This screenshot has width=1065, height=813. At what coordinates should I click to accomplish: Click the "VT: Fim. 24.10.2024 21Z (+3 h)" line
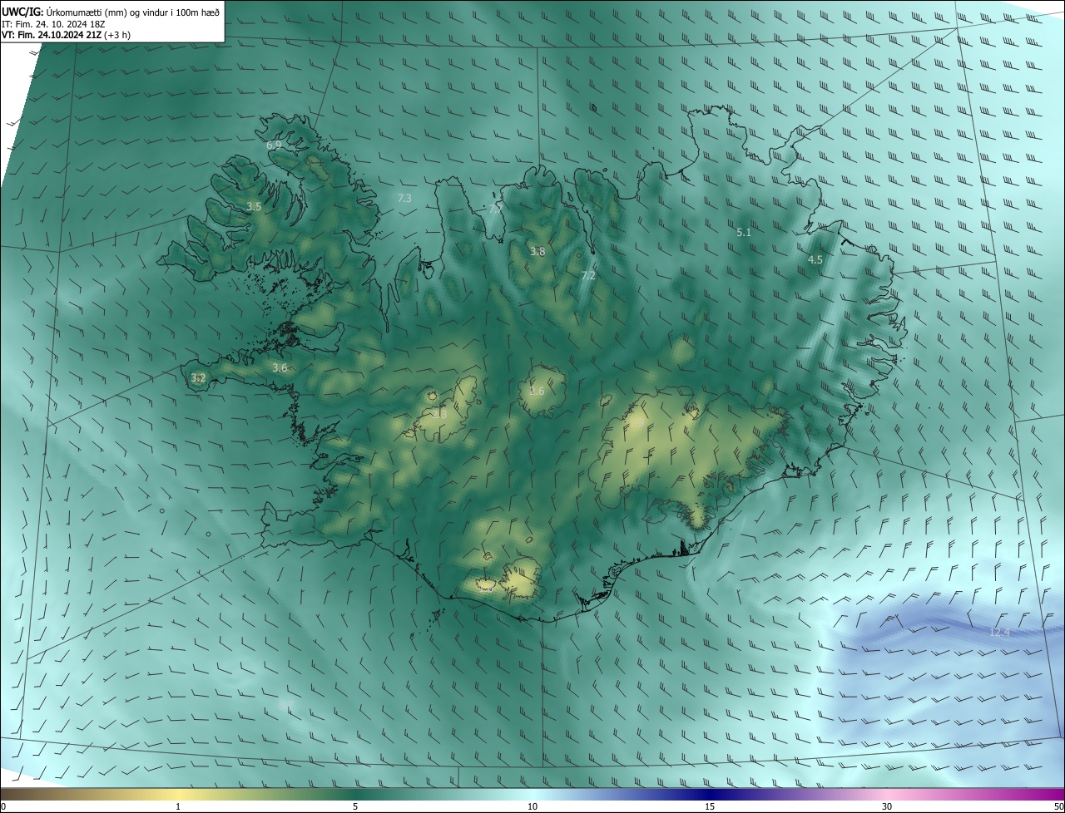tap(67, 35)
